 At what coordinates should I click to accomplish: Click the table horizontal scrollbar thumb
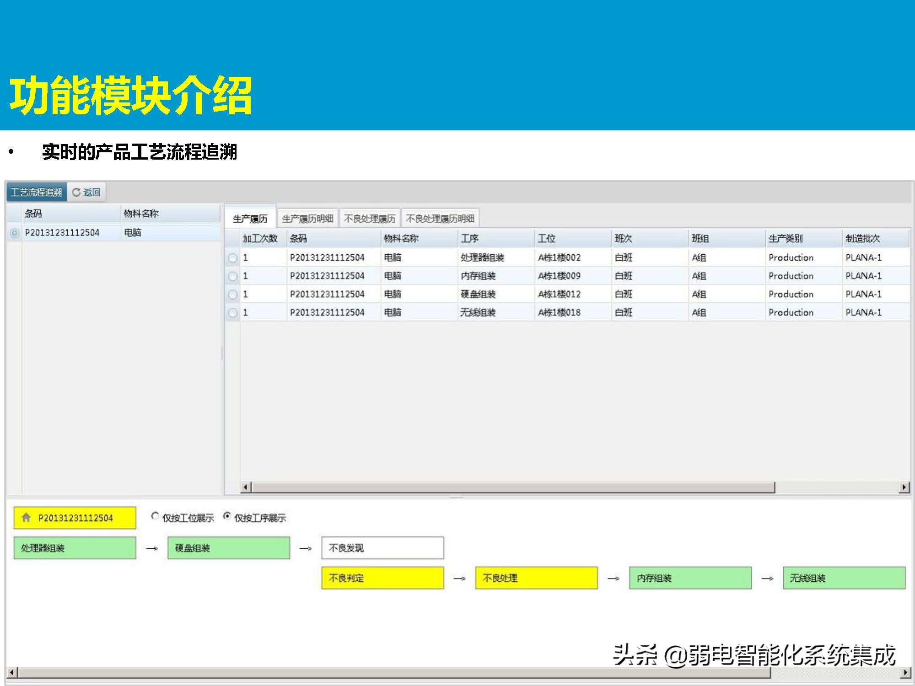tap(513, 488)
